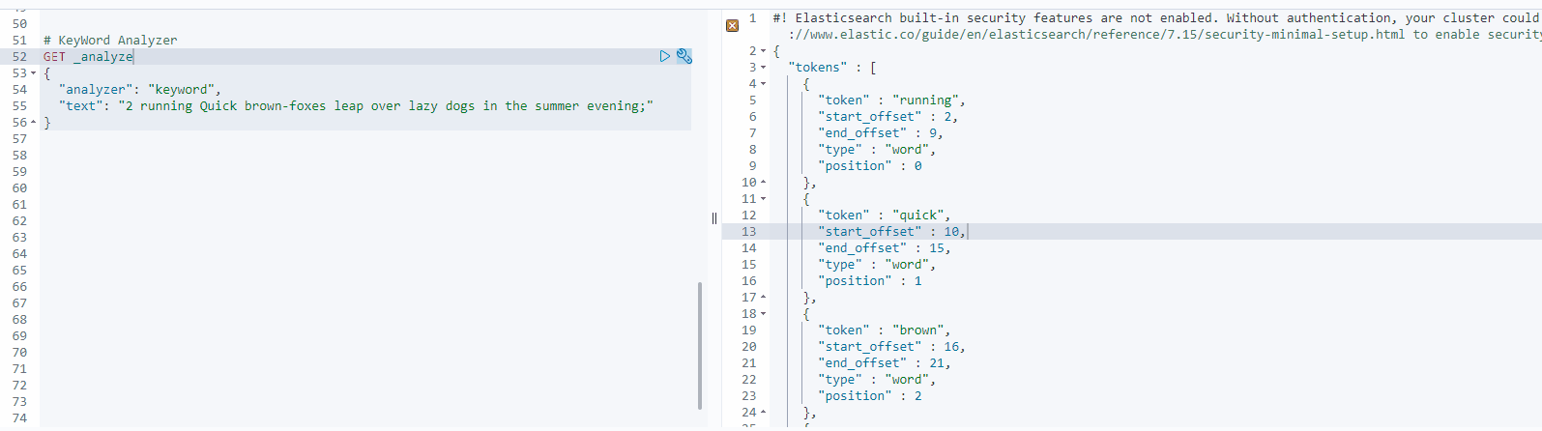Image resolution: width=1542 pixels, height=431 pixels.
Task: Click the "start_offset" : 16 line
Action: pos(891,347)
